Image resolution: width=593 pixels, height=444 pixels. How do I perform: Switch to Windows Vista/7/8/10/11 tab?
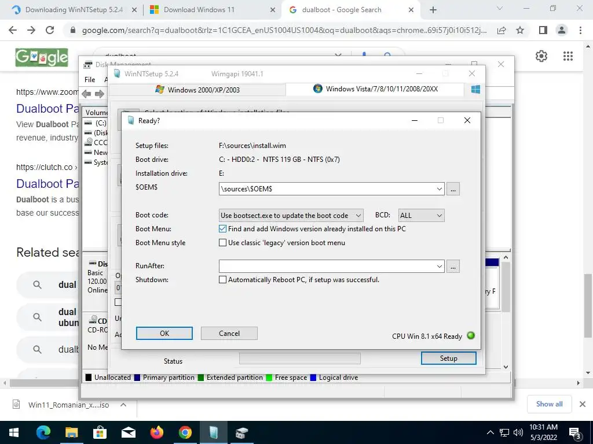tap(375, 89)
